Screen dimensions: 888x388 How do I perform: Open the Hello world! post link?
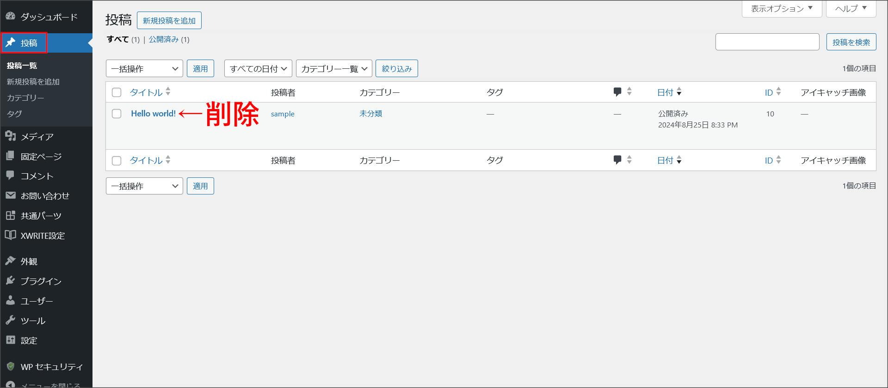tap(153, 114)
